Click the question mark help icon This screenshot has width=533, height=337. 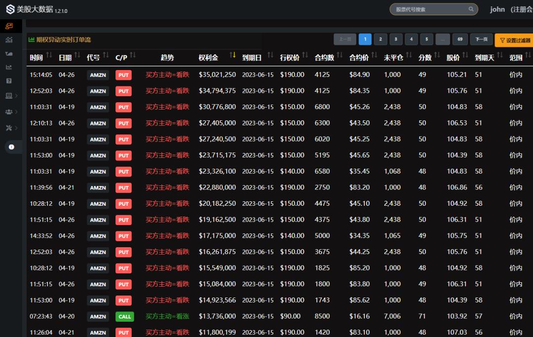pos(9,81)
